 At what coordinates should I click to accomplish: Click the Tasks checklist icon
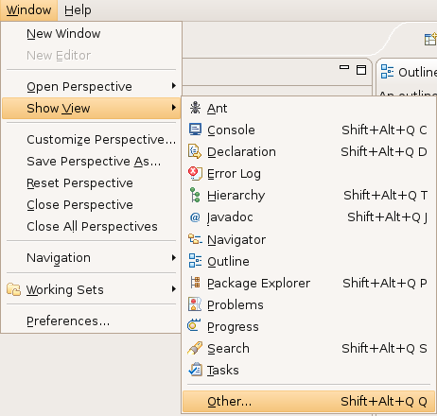pos(195,370)
